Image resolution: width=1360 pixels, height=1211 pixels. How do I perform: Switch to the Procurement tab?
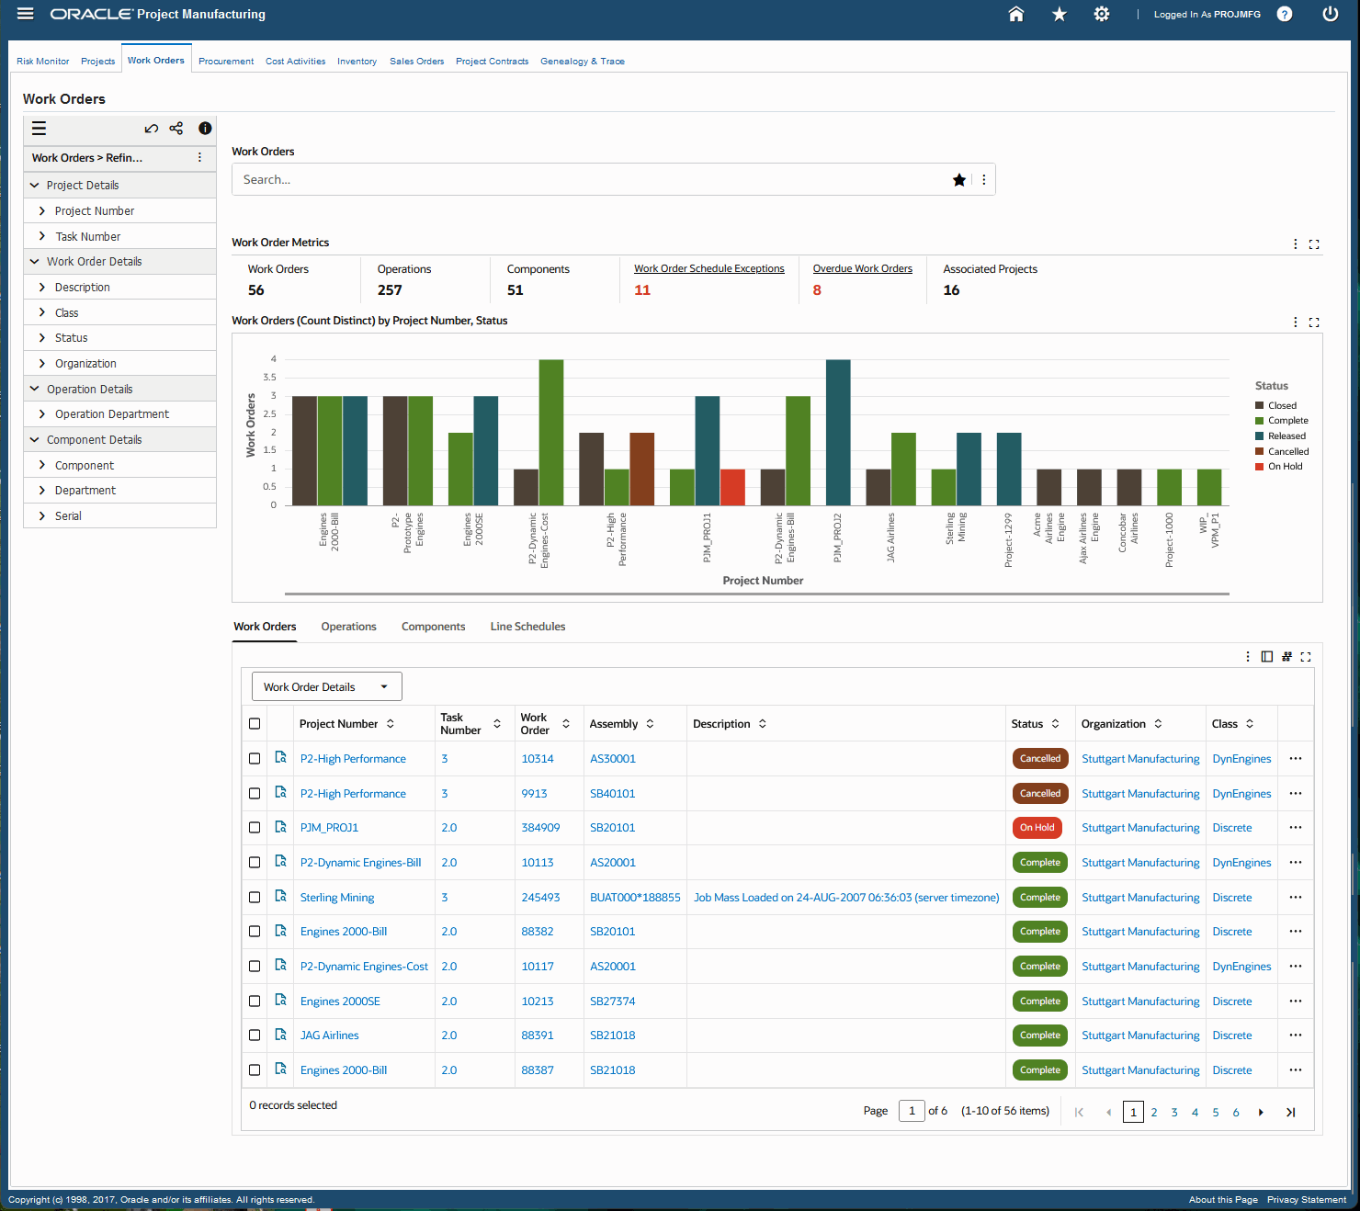point(226,62)
